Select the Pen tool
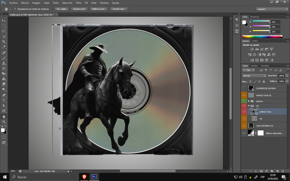This screenshot has height=181, width=290. (4, 95)
